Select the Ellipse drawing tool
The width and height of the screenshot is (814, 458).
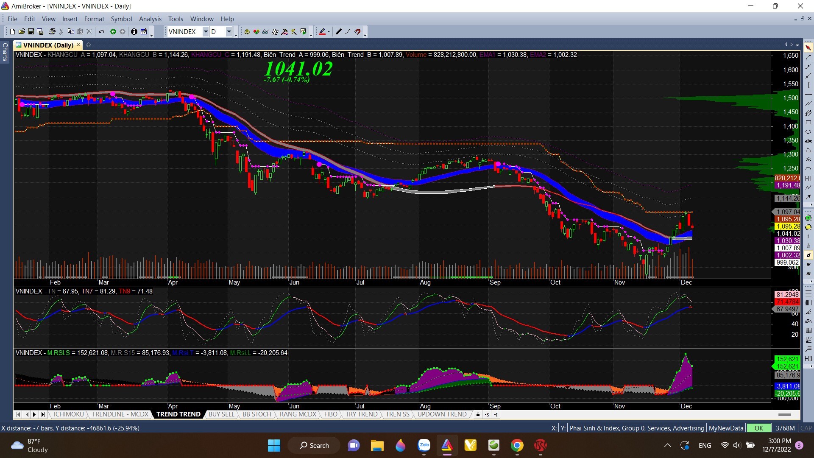click(x=808, y=132)
